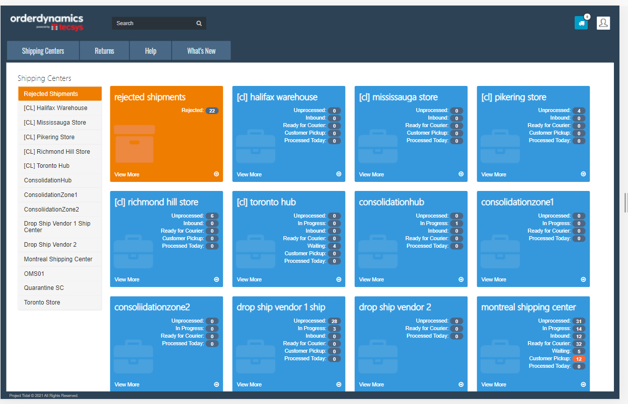Click arrow icon on montreal shipping center card

(583, 384)
